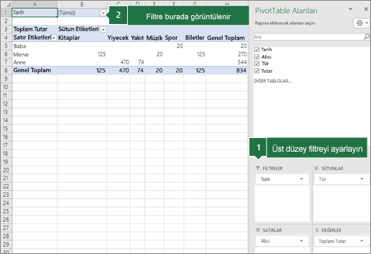371x254 pixels.
Task: Uncheck the Tarih field checkbox
Action: 257,49
